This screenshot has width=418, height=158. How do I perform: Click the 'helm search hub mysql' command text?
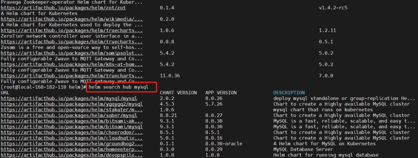[118, 87]
